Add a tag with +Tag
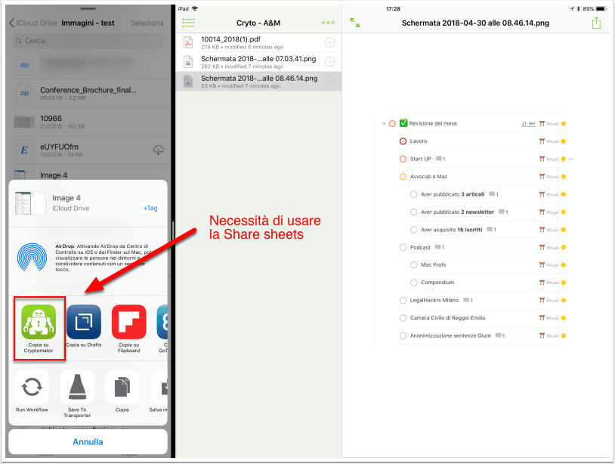The image size is (615, 464). click(150, 209)
